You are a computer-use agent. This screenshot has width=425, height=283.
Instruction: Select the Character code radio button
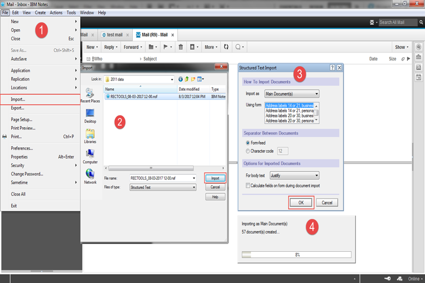pyautogui.click(x=248, y=151)
